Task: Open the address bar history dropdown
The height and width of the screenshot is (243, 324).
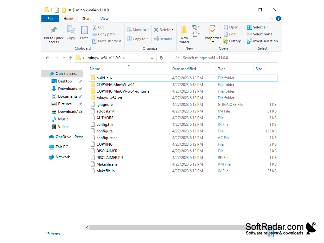Action: pyautogui.click(x=152, y=58)
